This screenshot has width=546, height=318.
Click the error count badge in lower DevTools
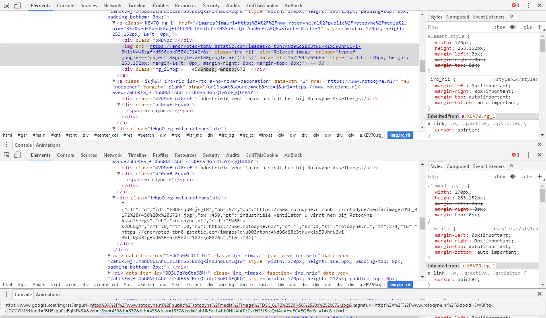pyautogui.click(x=515, y=155)
